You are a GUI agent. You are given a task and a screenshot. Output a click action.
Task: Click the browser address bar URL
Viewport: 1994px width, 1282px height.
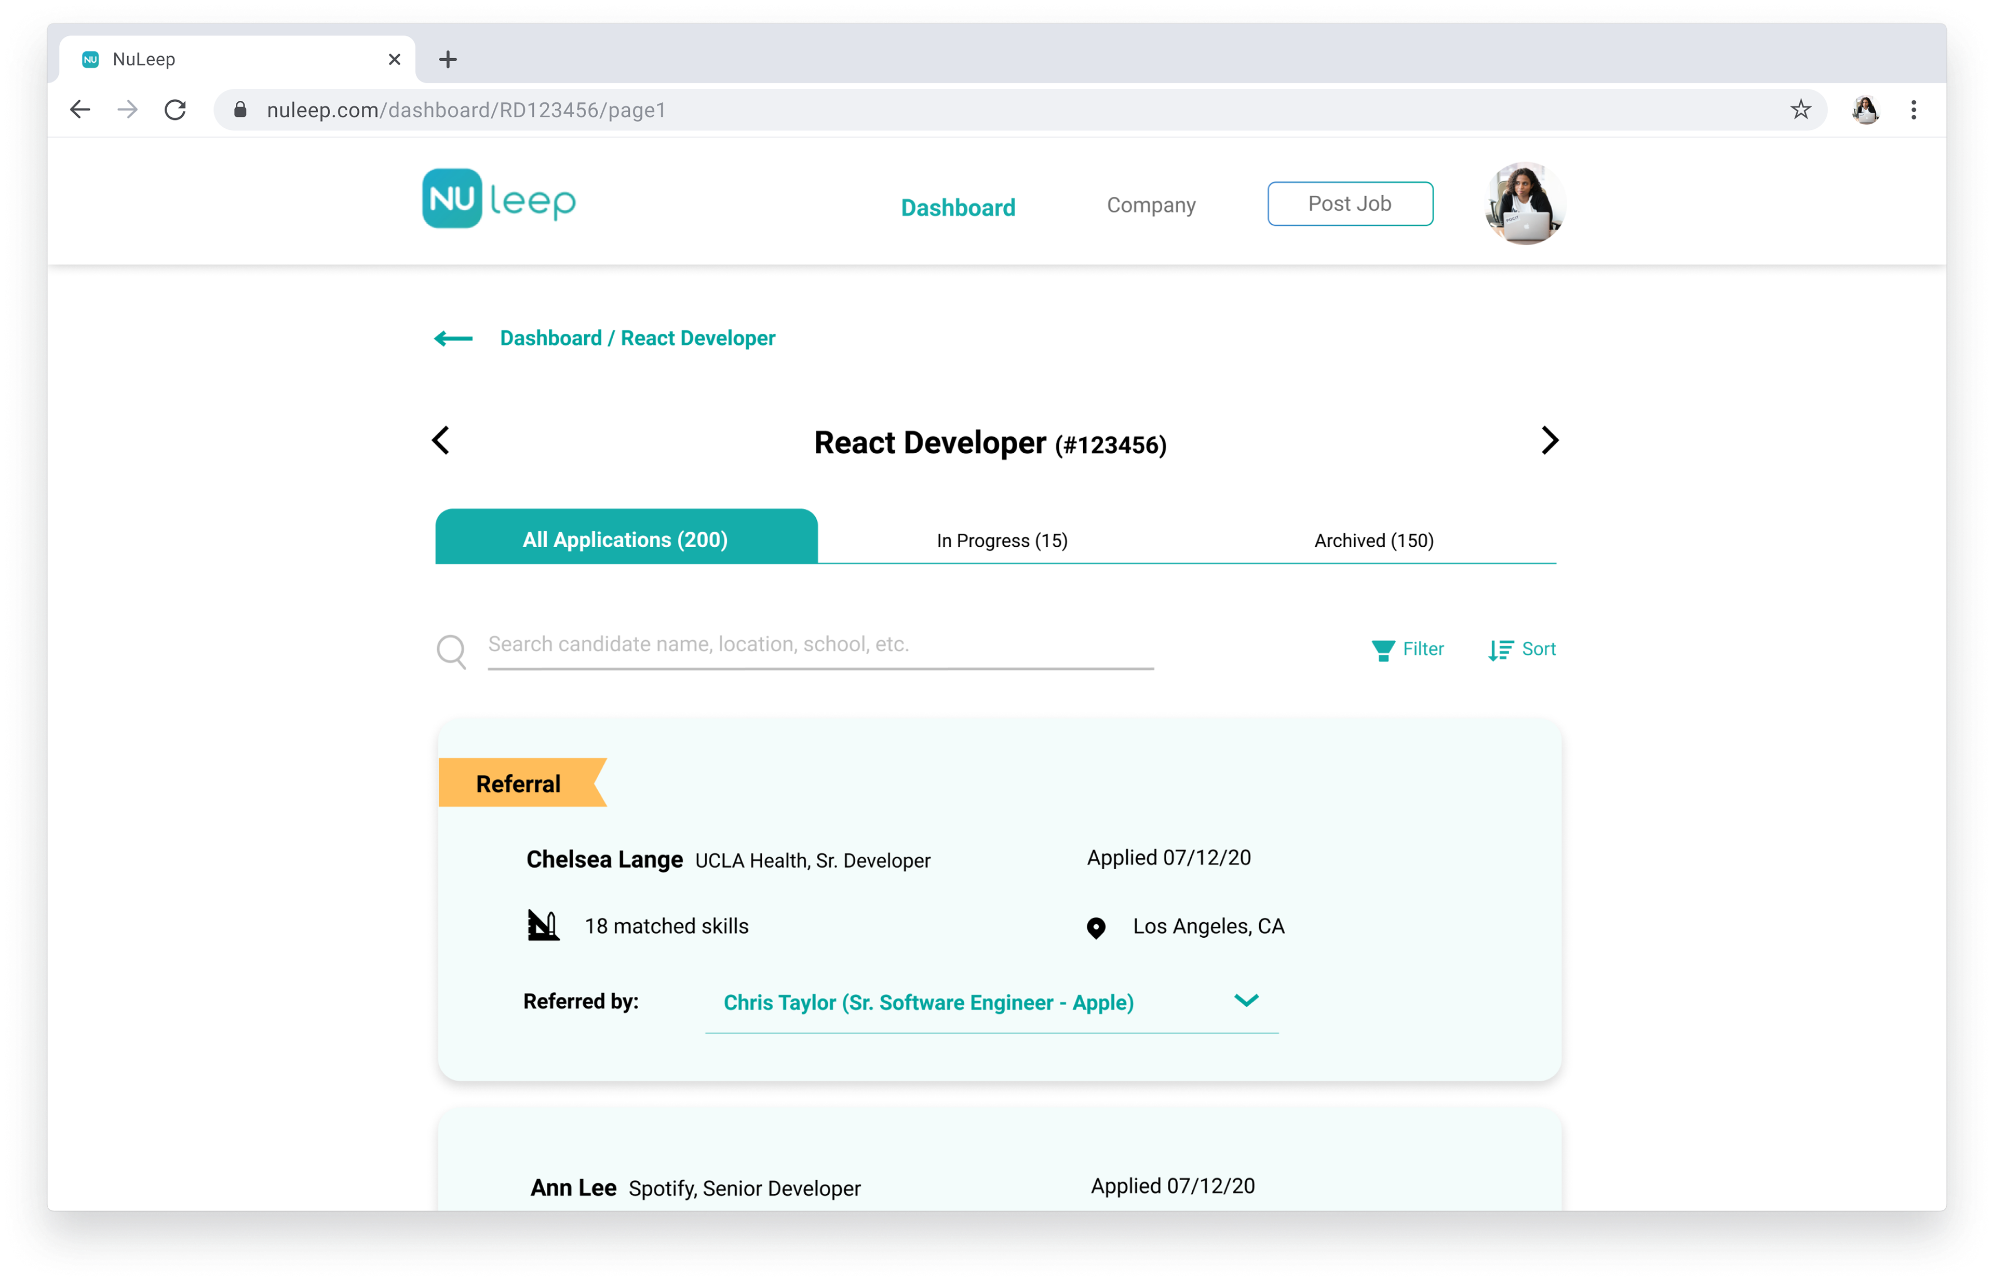466,110
